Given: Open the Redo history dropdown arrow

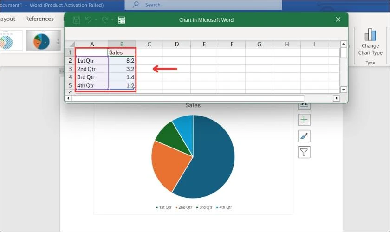Looking at the screenshot, I should pyautogui.click(x=112, y=20).
